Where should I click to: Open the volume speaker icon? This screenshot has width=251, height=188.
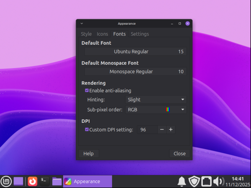pos(219,181)
